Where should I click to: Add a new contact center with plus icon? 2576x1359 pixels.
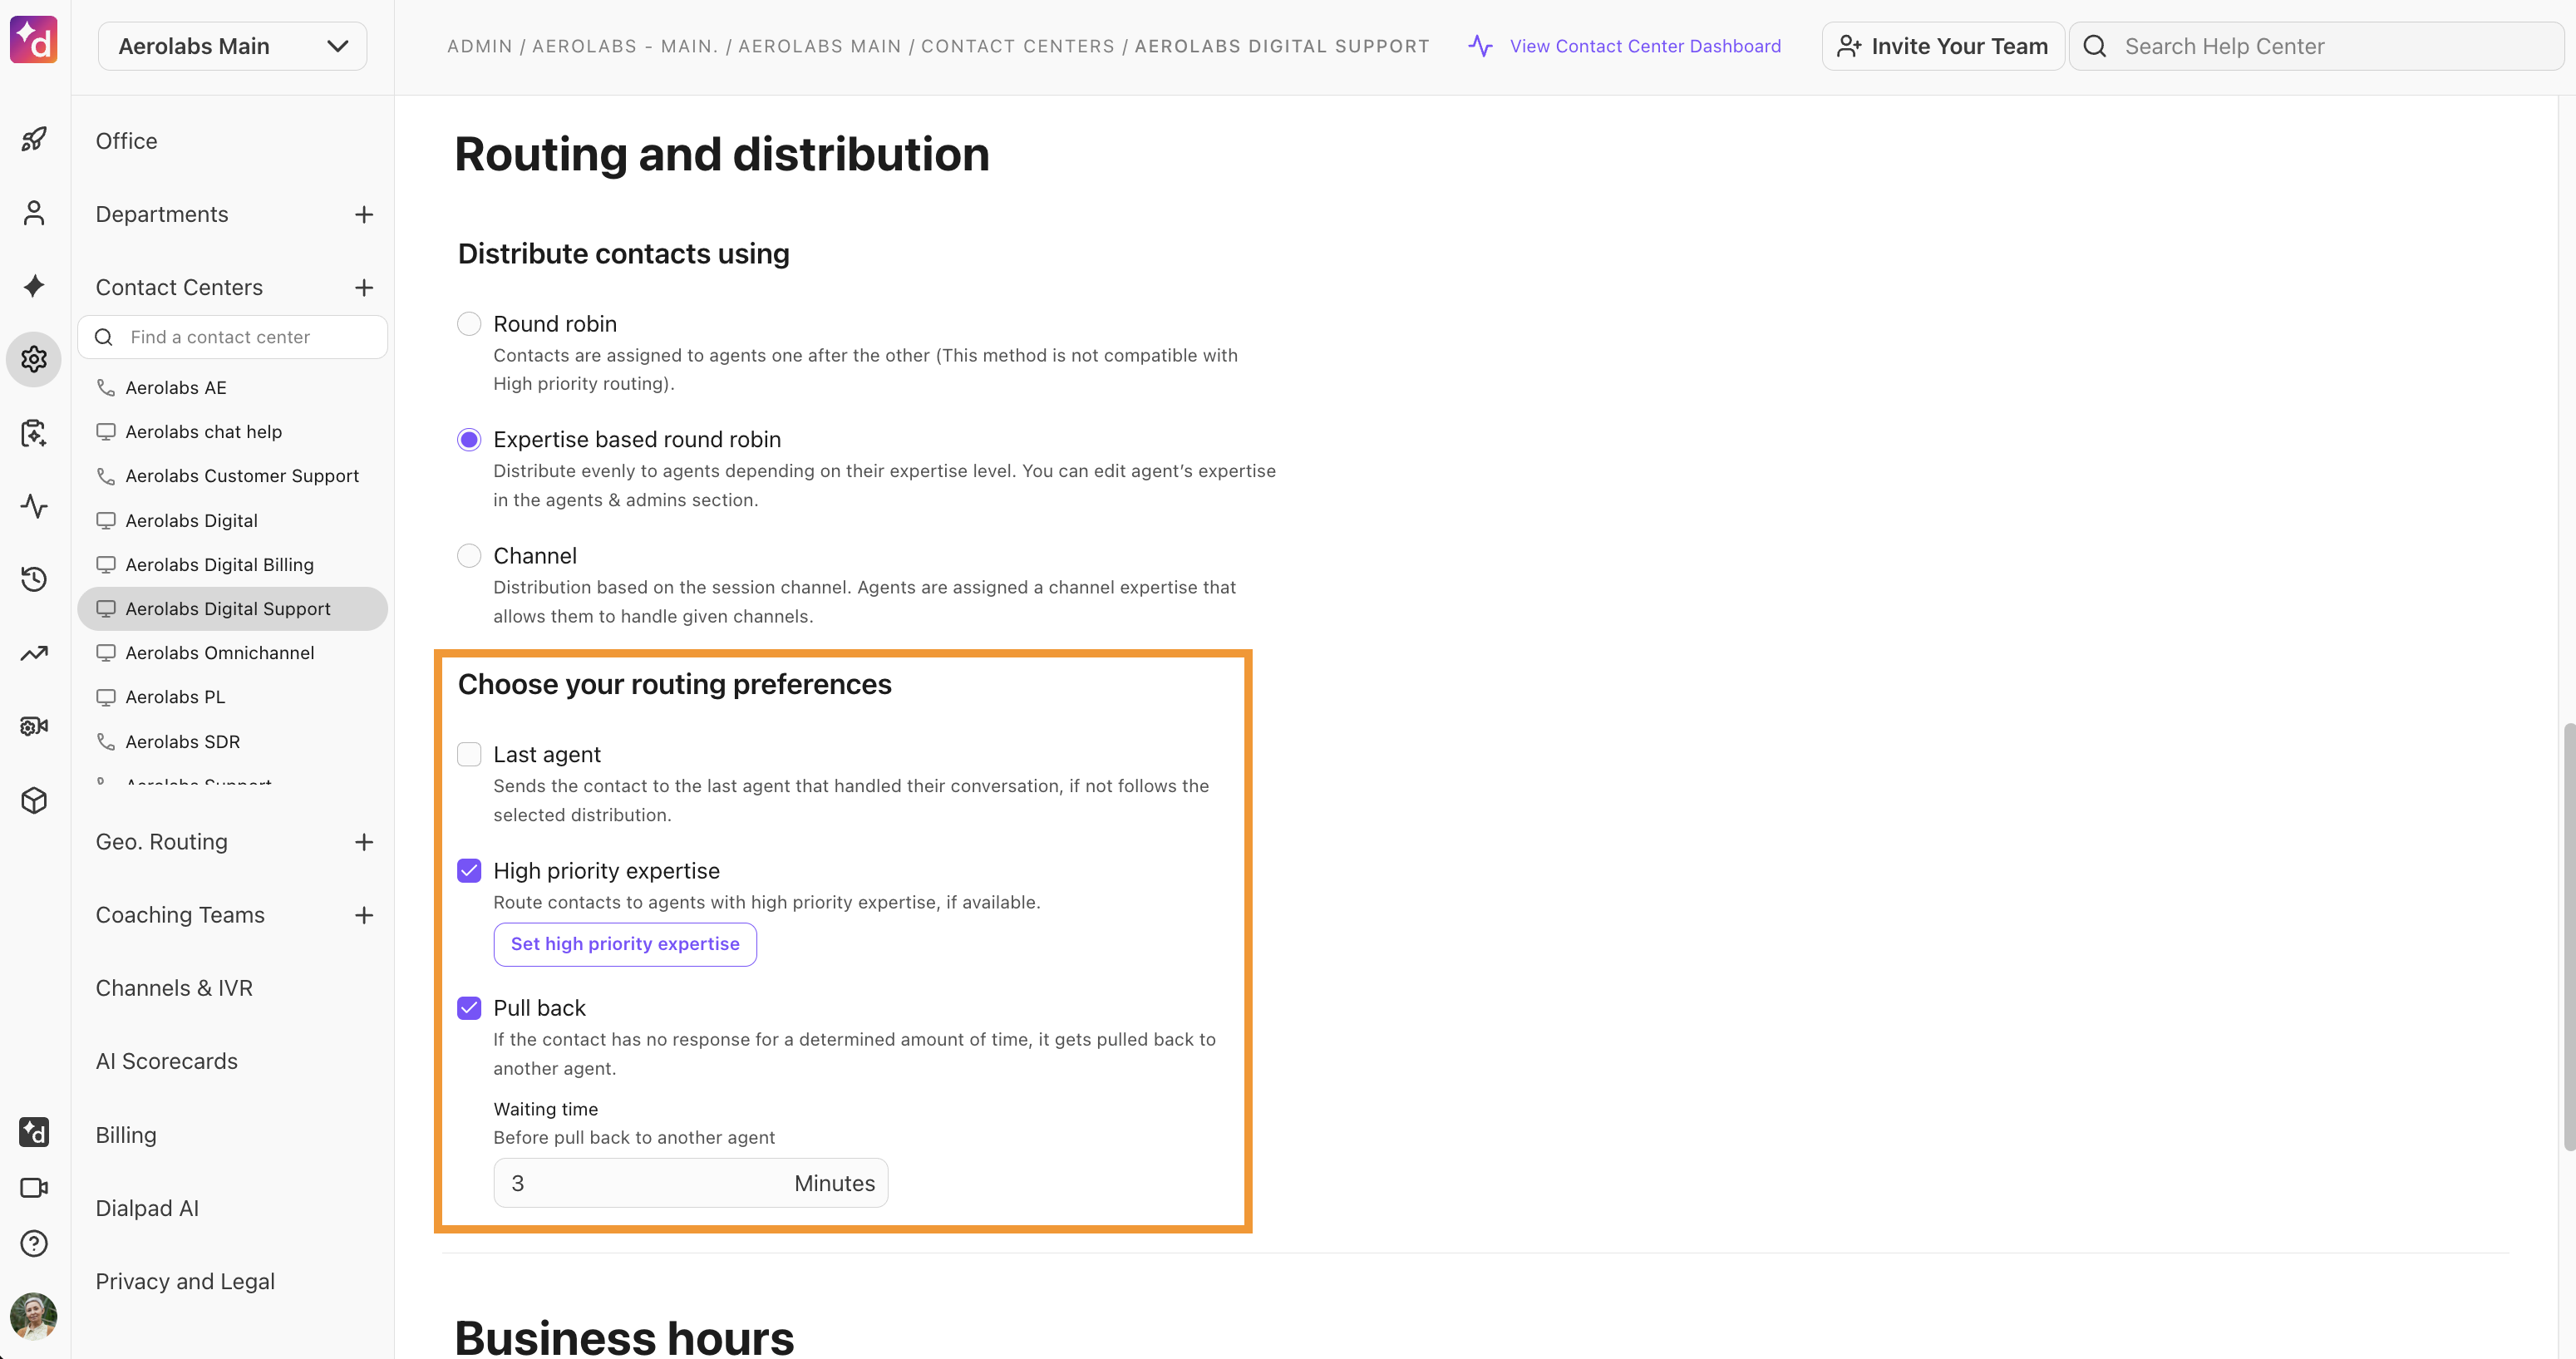pos(364,288)
